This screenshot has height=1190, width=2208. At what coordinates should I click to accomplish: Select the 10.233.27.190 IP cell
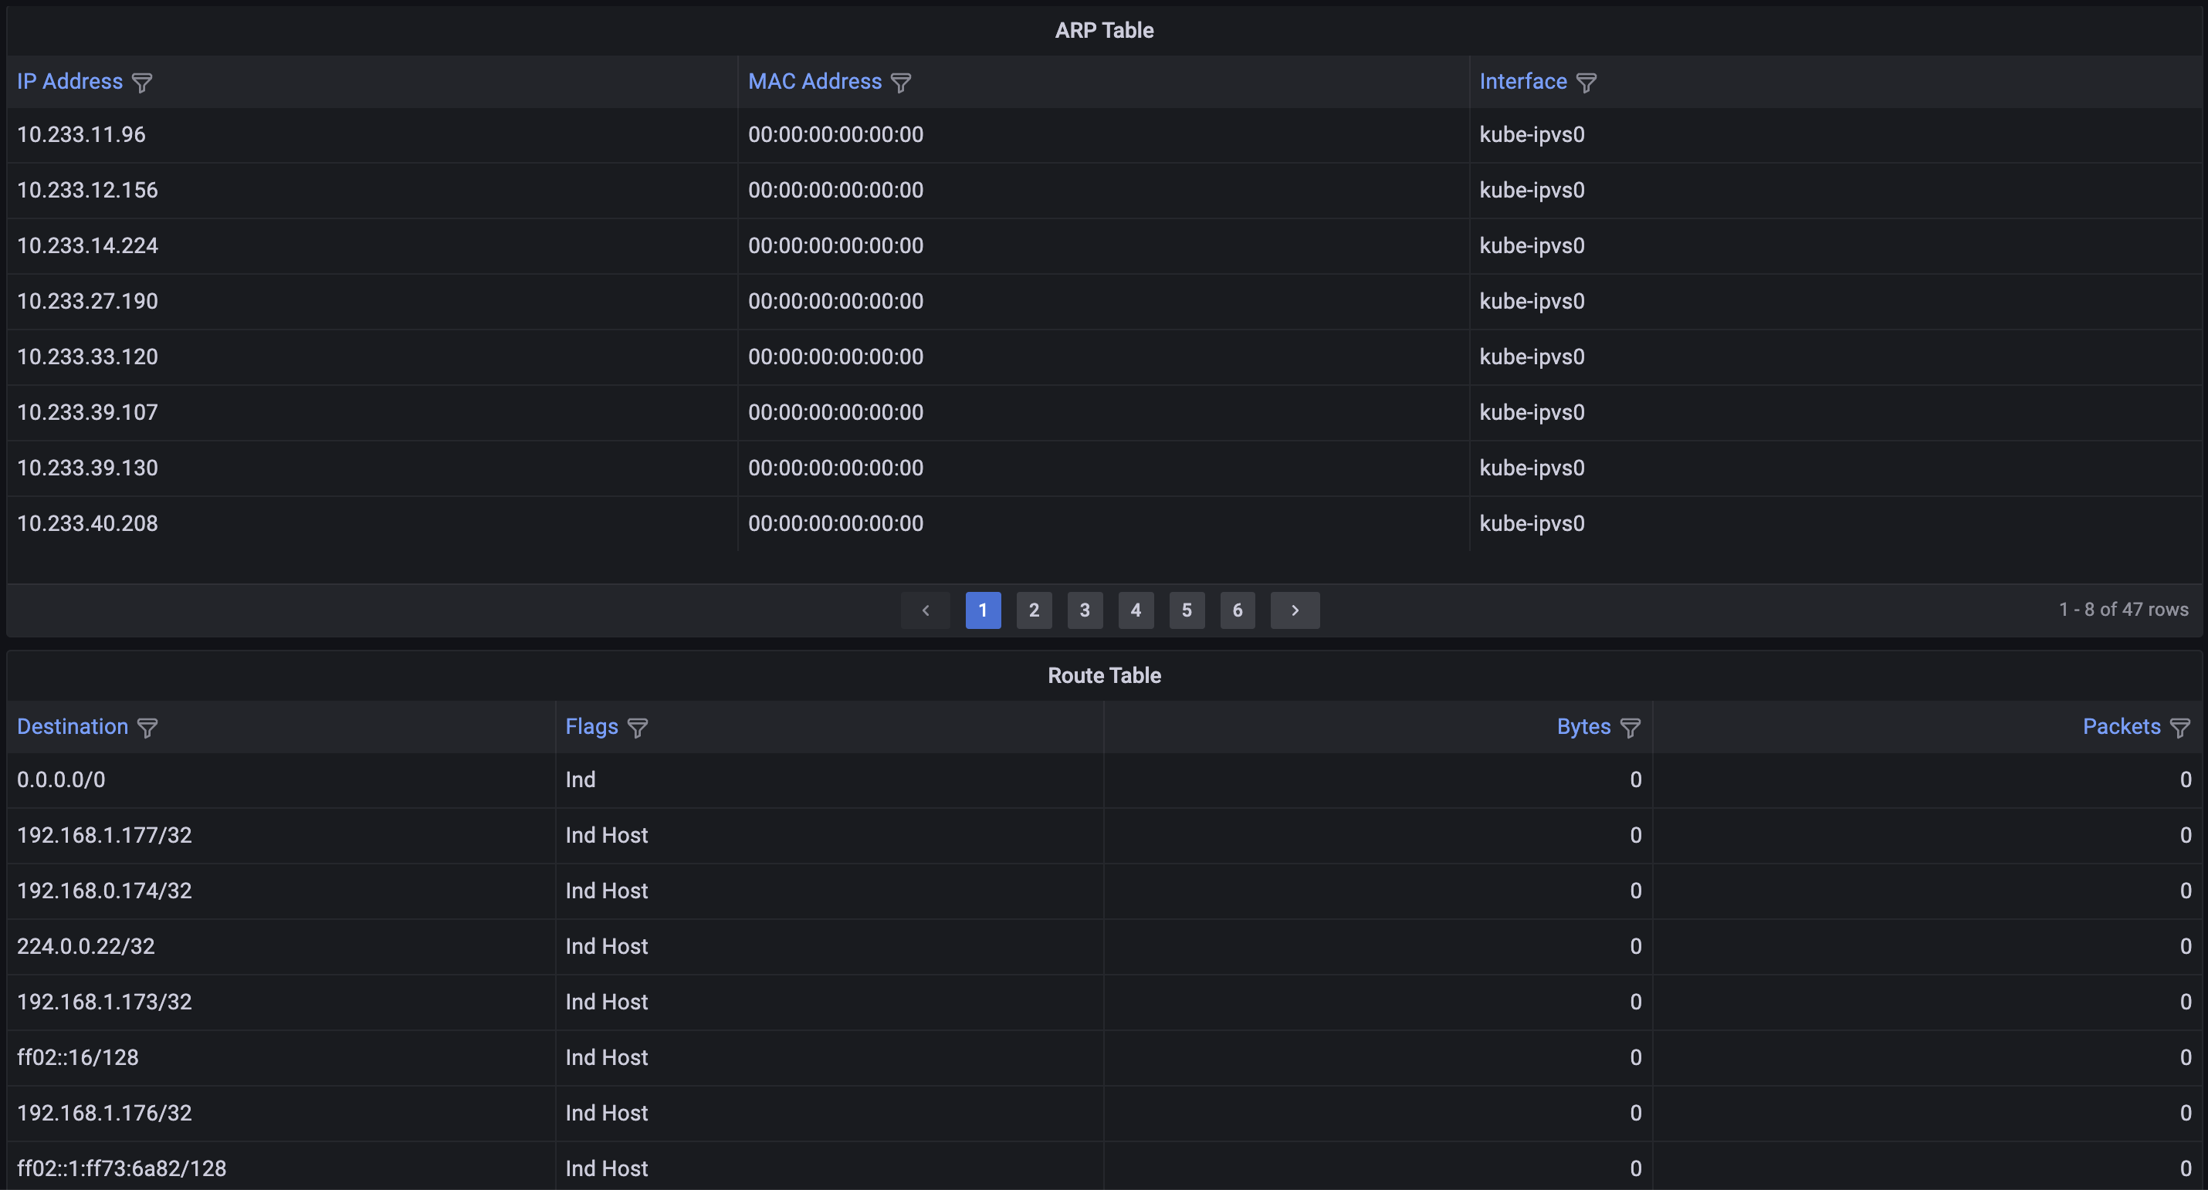(87, 301)
